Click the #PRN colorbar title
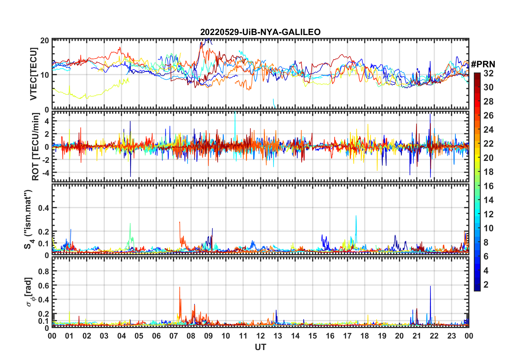 pos(483,64)
